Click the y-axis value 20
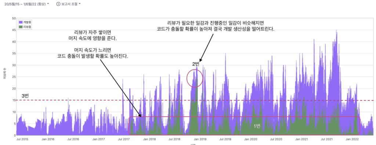This screenshot has height=145, width=376. coord(14,88)
